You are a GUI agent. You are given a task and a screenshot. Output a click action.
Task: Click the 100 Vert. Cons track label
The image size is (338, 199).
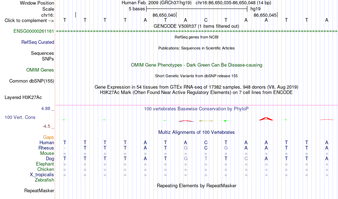(20, 117)
